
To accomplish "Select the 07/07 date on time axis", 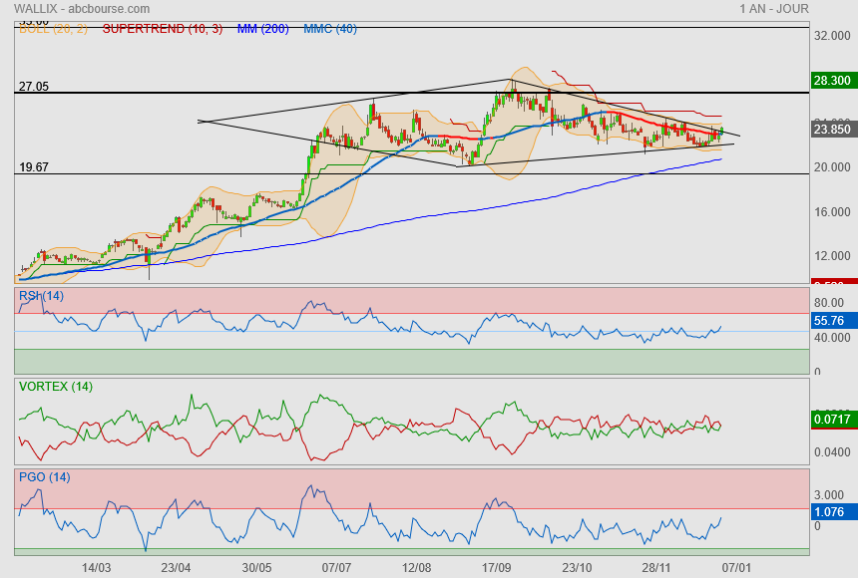I will tap(336, 567).
